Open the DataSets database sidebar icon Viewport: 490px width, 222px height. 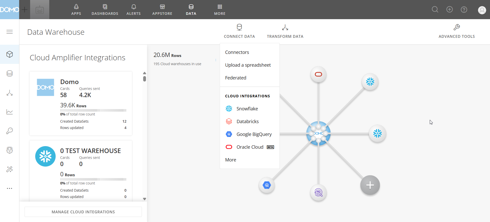[x=9, y=74]
